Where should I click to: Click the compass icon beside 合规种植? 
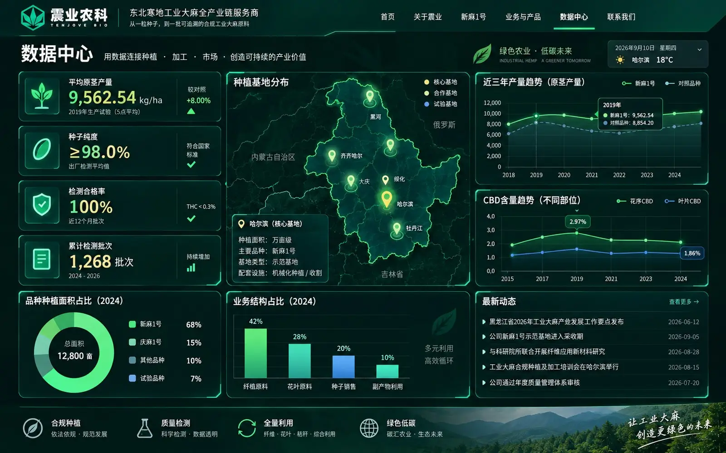click(33, 428)
